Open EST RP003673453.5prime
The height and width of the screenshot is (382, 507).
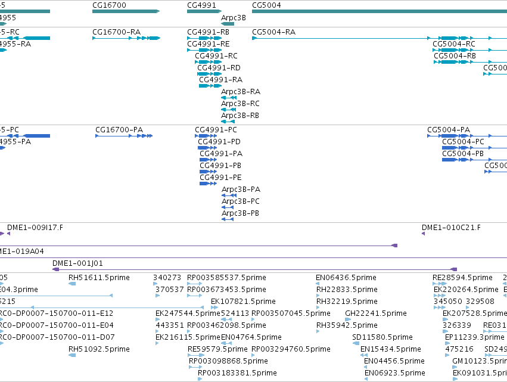point(195,296)
